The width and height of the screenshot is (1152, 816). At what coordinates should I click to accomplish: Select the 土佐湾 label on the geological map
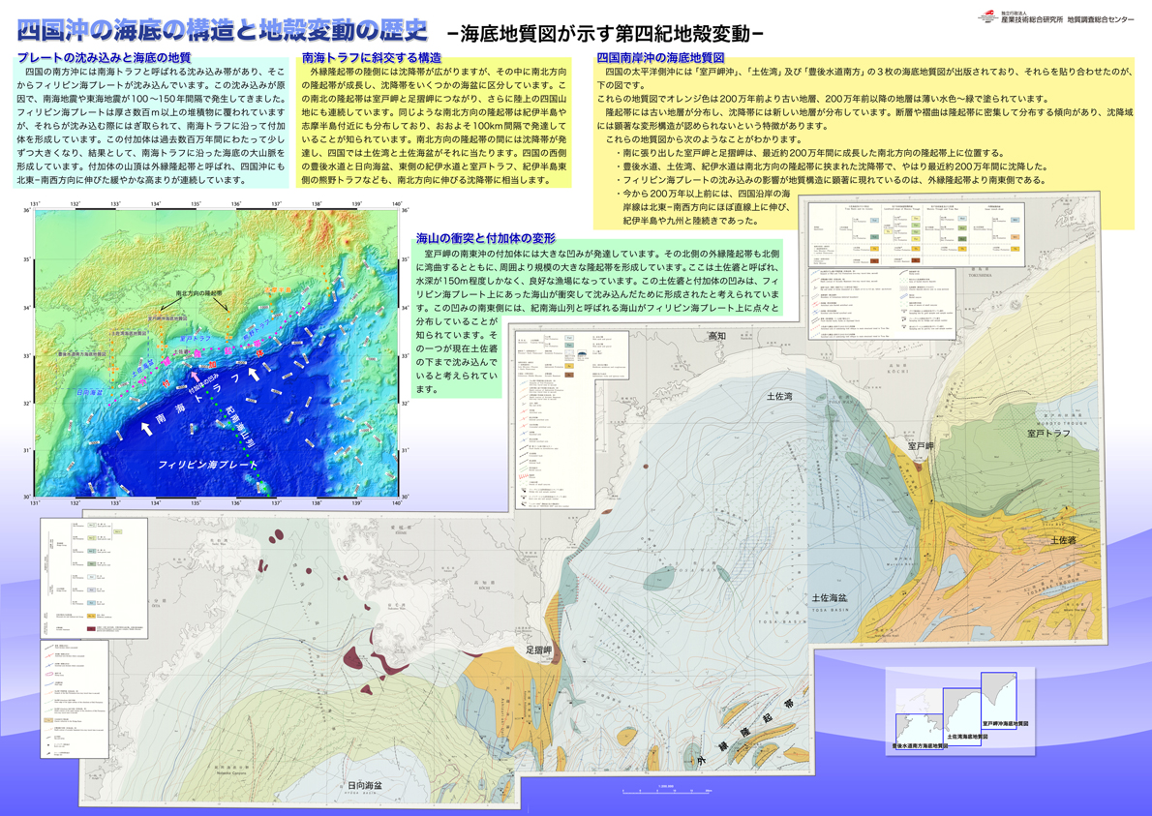point(779,397)
